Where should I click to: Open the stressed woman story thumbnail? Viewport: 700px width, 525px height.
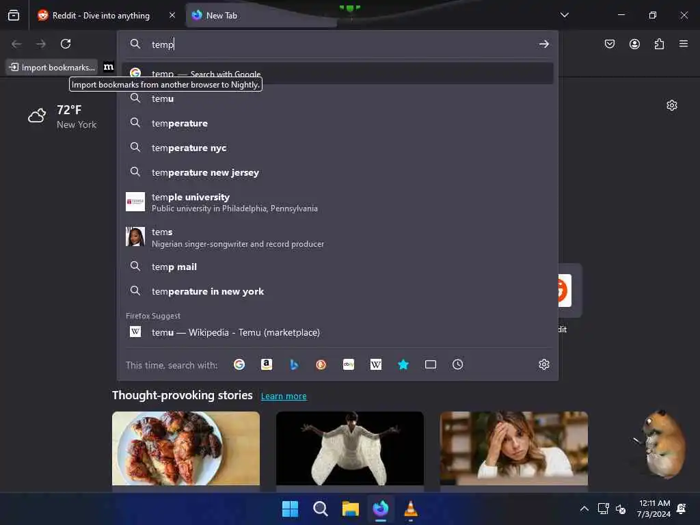[x=514, y=448]
